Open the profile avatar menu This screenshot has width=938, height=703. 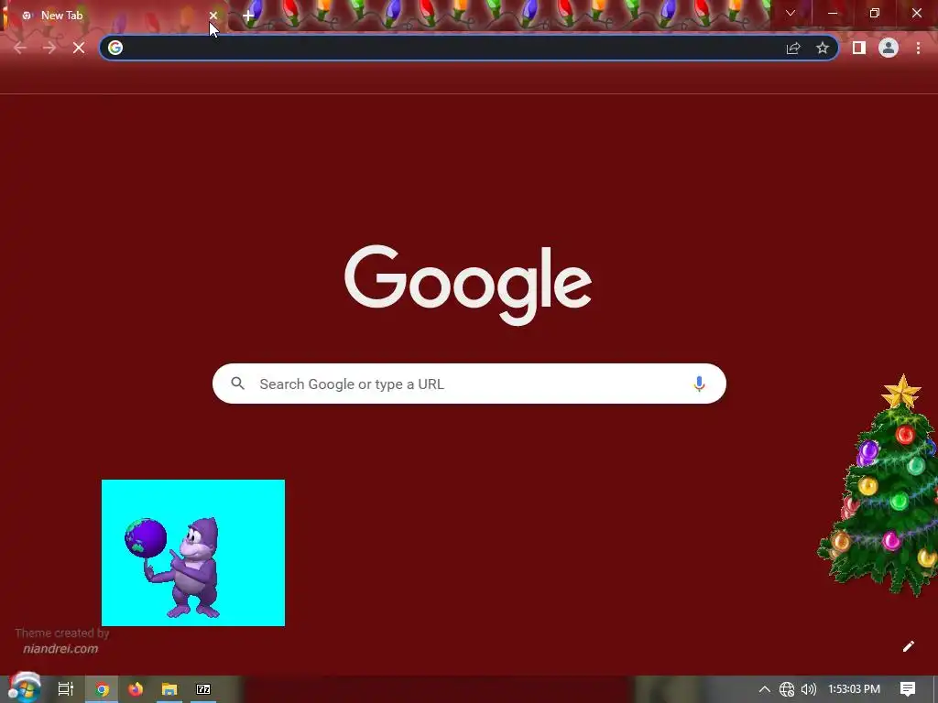[x=889, y=48]
